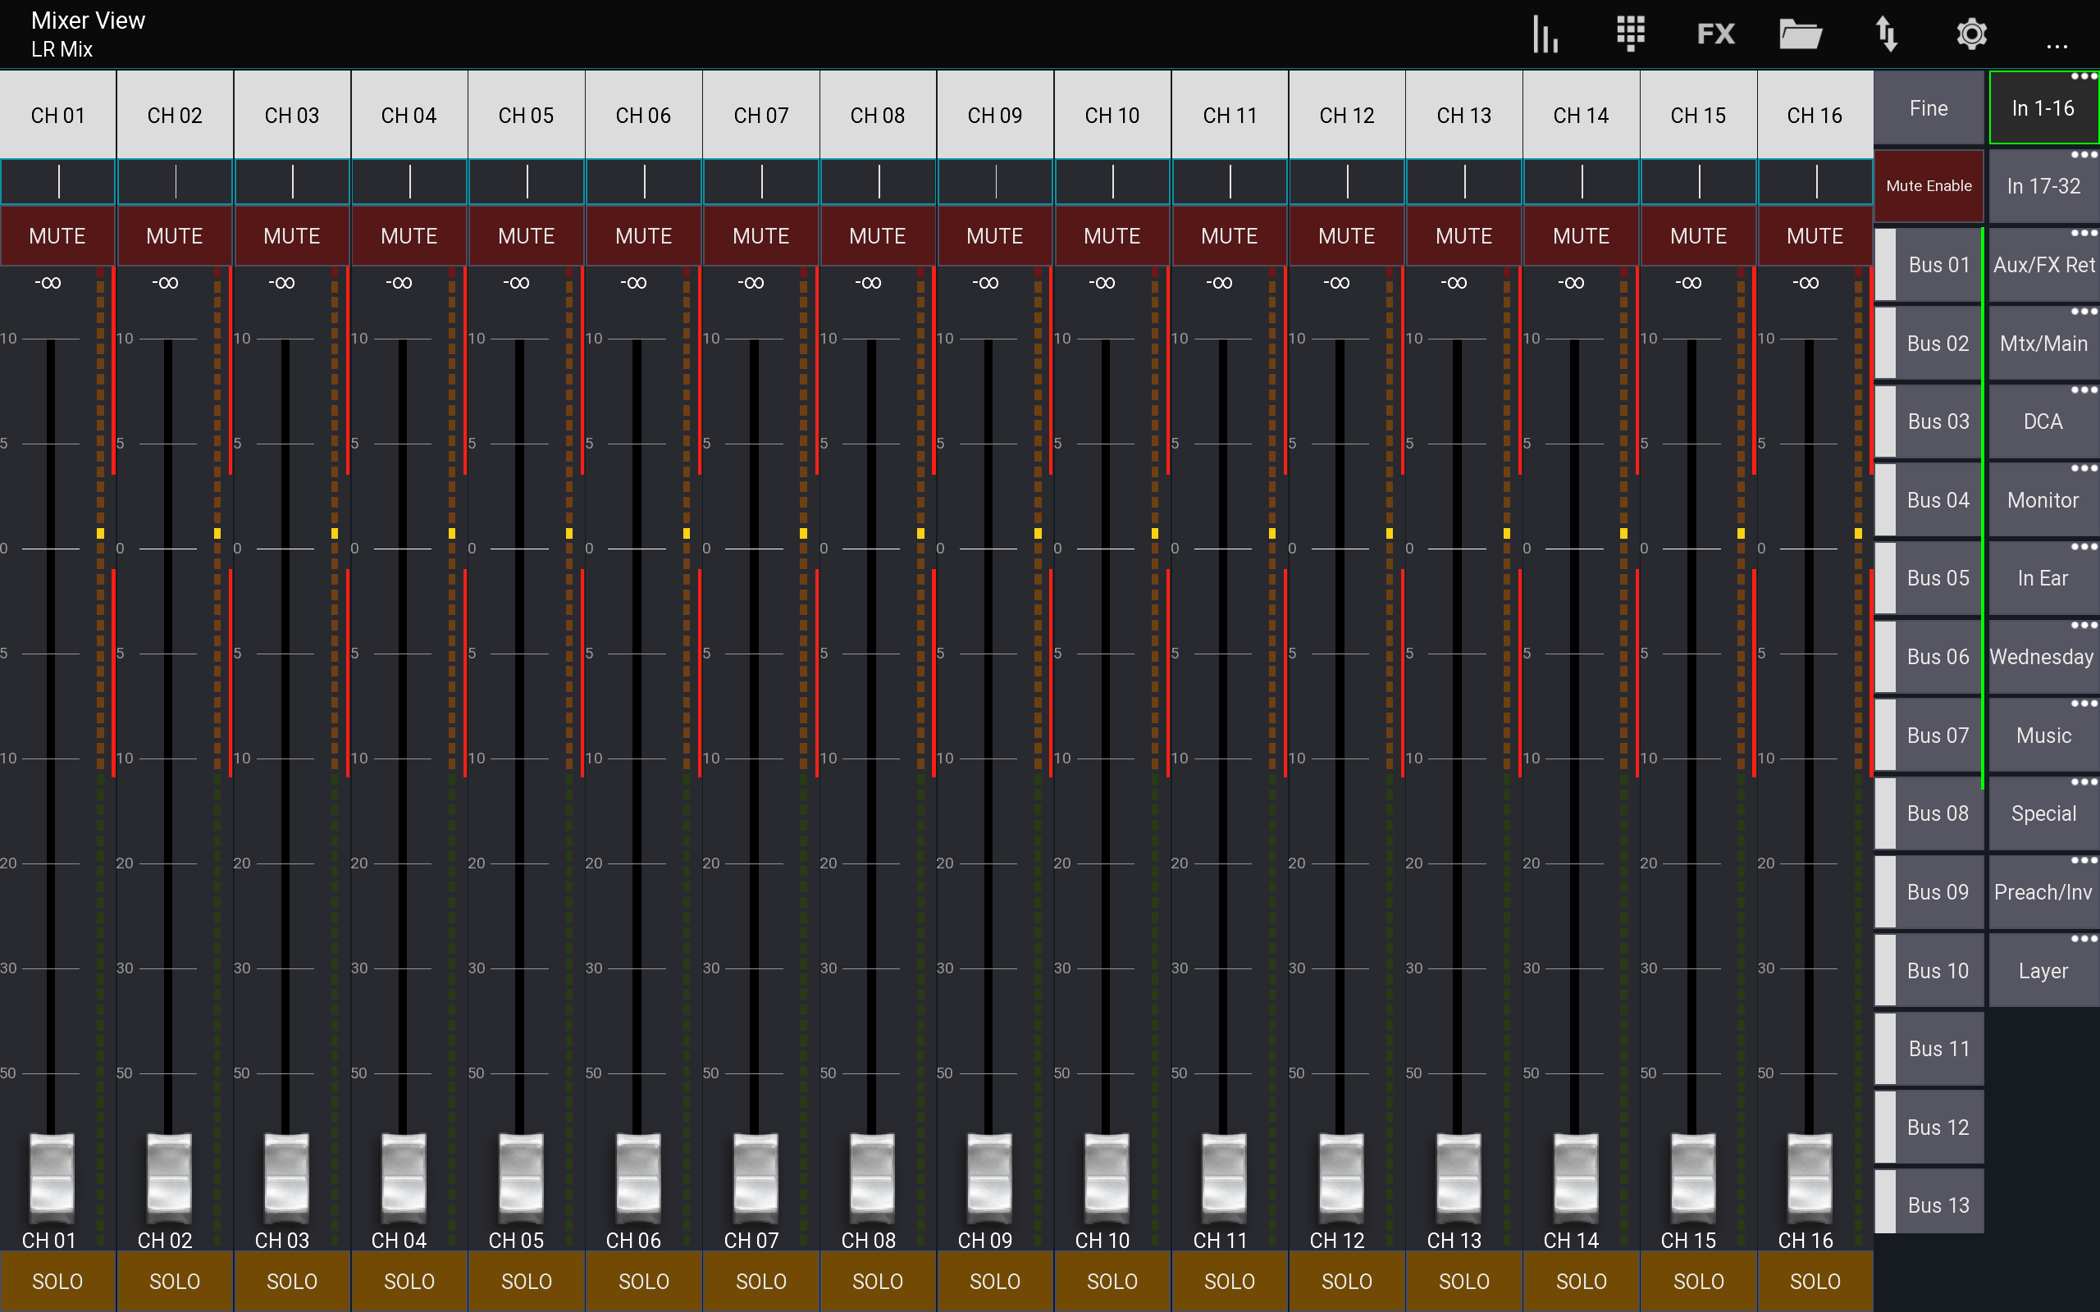
Task: Click the CH 12 pan control
Action: point(1347,181)
